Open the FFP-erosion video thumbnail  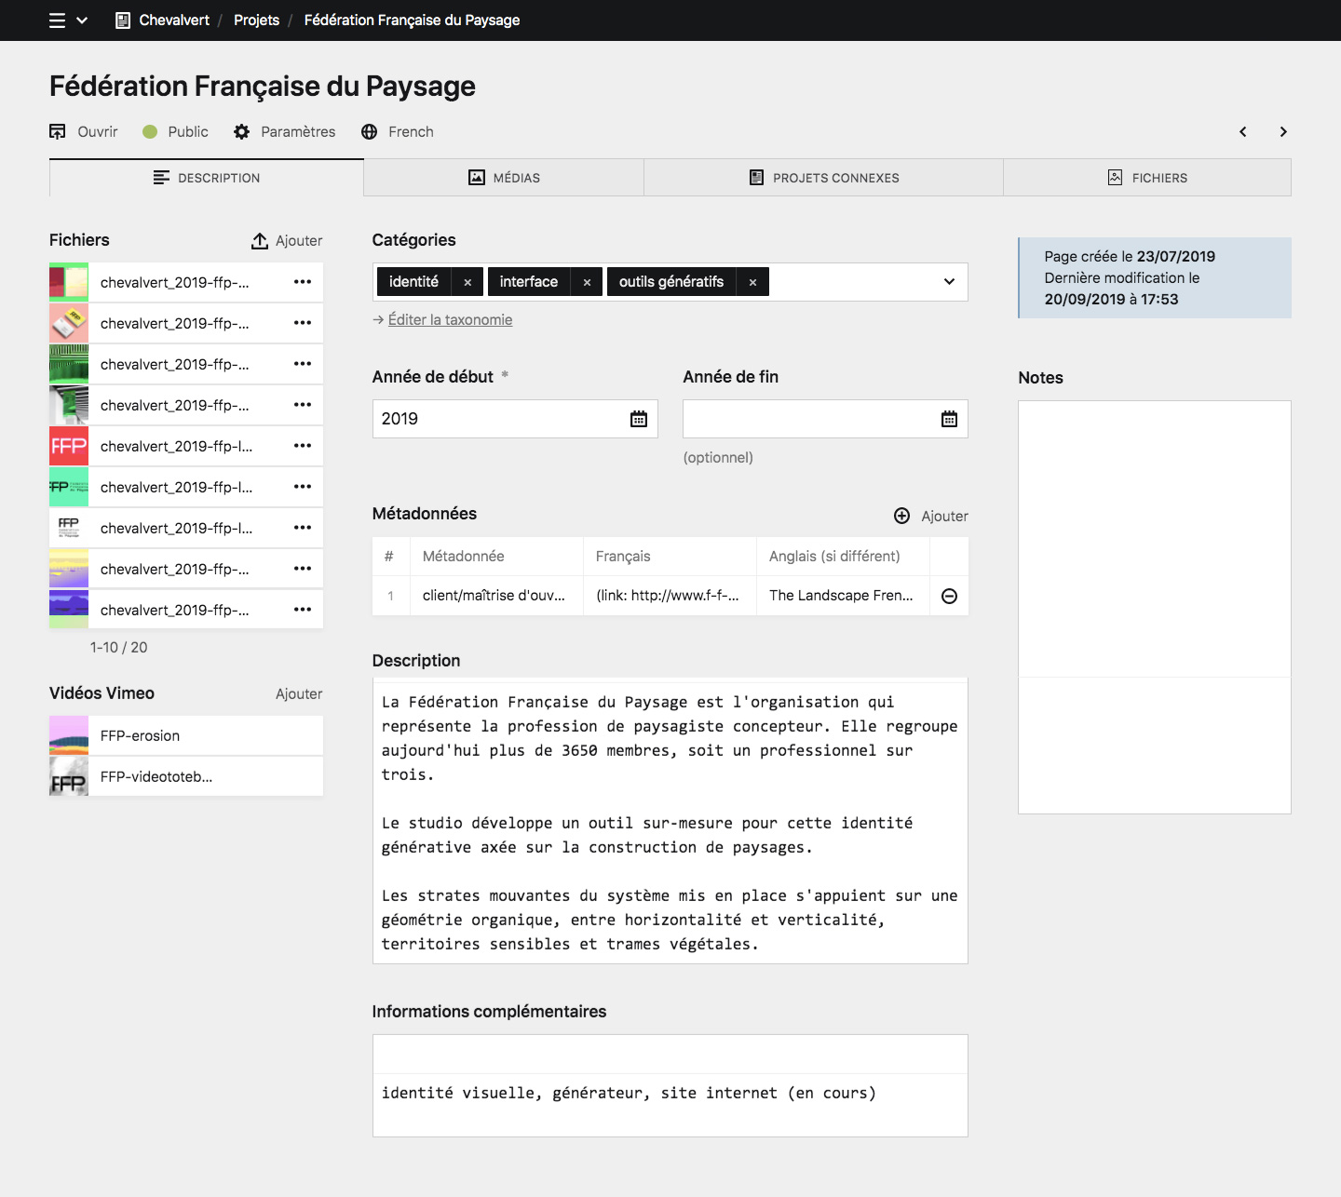click(x=68, y=735)
